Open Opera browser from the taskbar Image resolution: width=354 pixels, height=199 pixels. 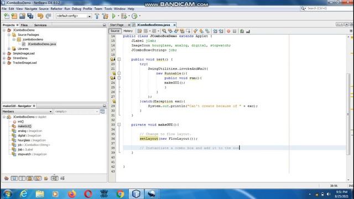pos(88,194)
